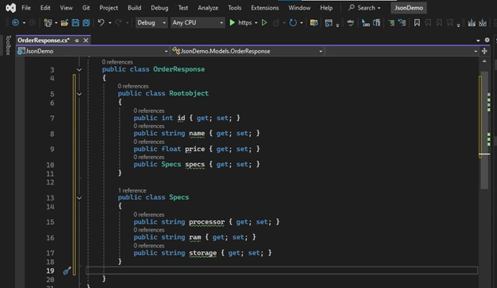This screenshot has width=497, height=288.
Task: Collapse the Rootobject class on line 5
Action: point(79,94)
